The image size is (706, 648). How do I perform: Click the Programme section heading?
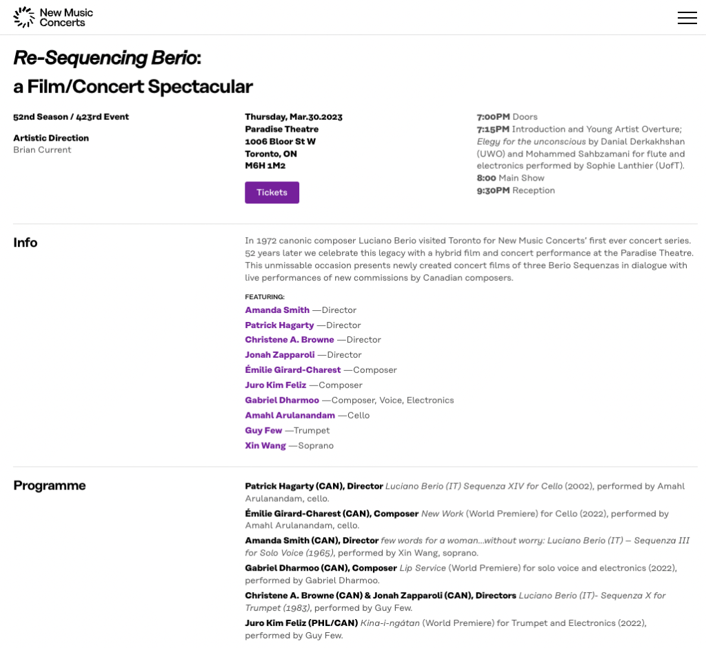coord(50,485)
